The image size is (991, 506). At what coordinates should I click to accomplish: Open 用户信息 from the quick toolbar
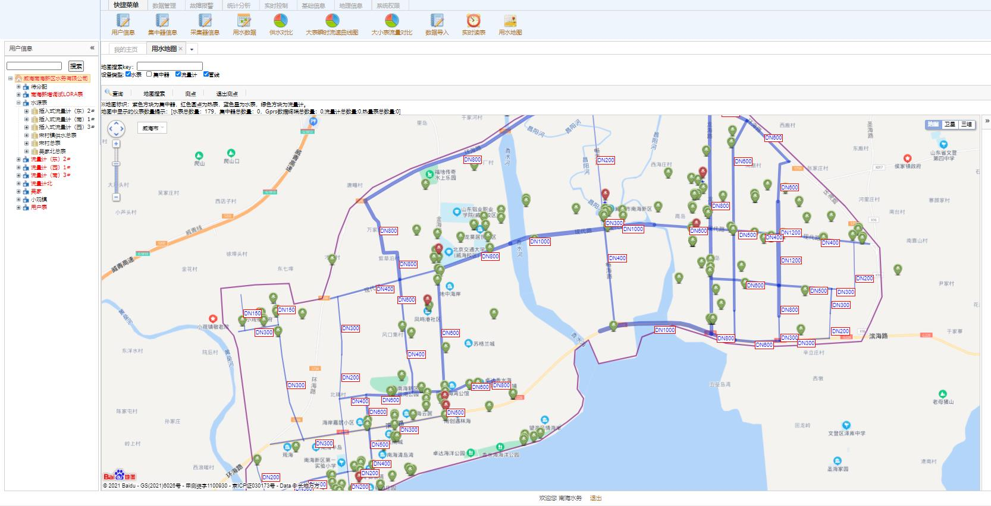pos(123,21)
